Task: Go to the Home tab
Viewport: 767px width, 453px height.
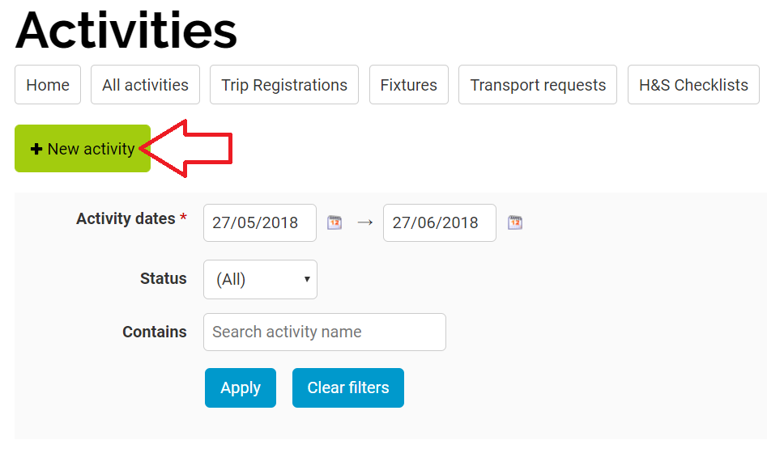Action: click(x=48, y=85)
